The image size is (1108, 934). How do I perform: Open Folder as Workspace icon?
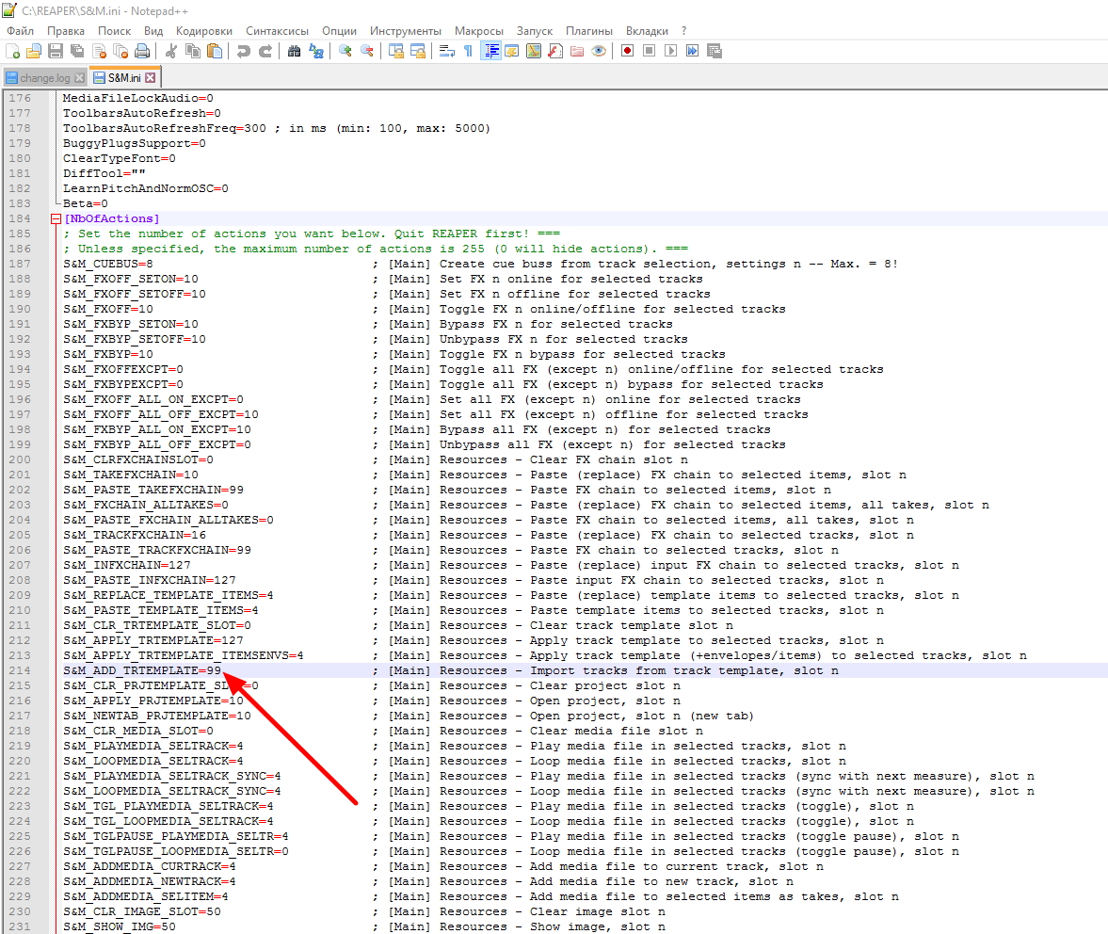577,51
